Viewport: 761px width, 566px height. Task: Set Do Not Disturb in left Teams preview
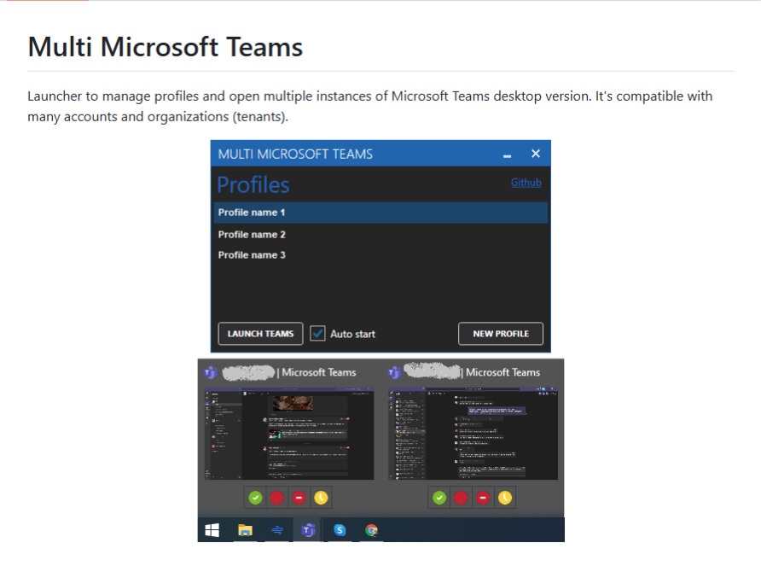click(x=299, y=498)
